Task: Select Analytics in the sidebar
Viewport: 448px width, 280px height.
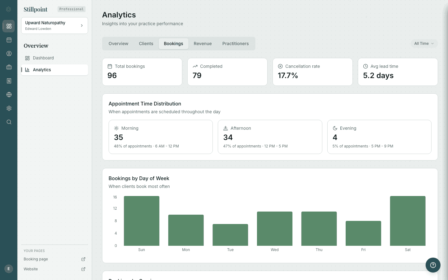Action: tap(54, 70)
